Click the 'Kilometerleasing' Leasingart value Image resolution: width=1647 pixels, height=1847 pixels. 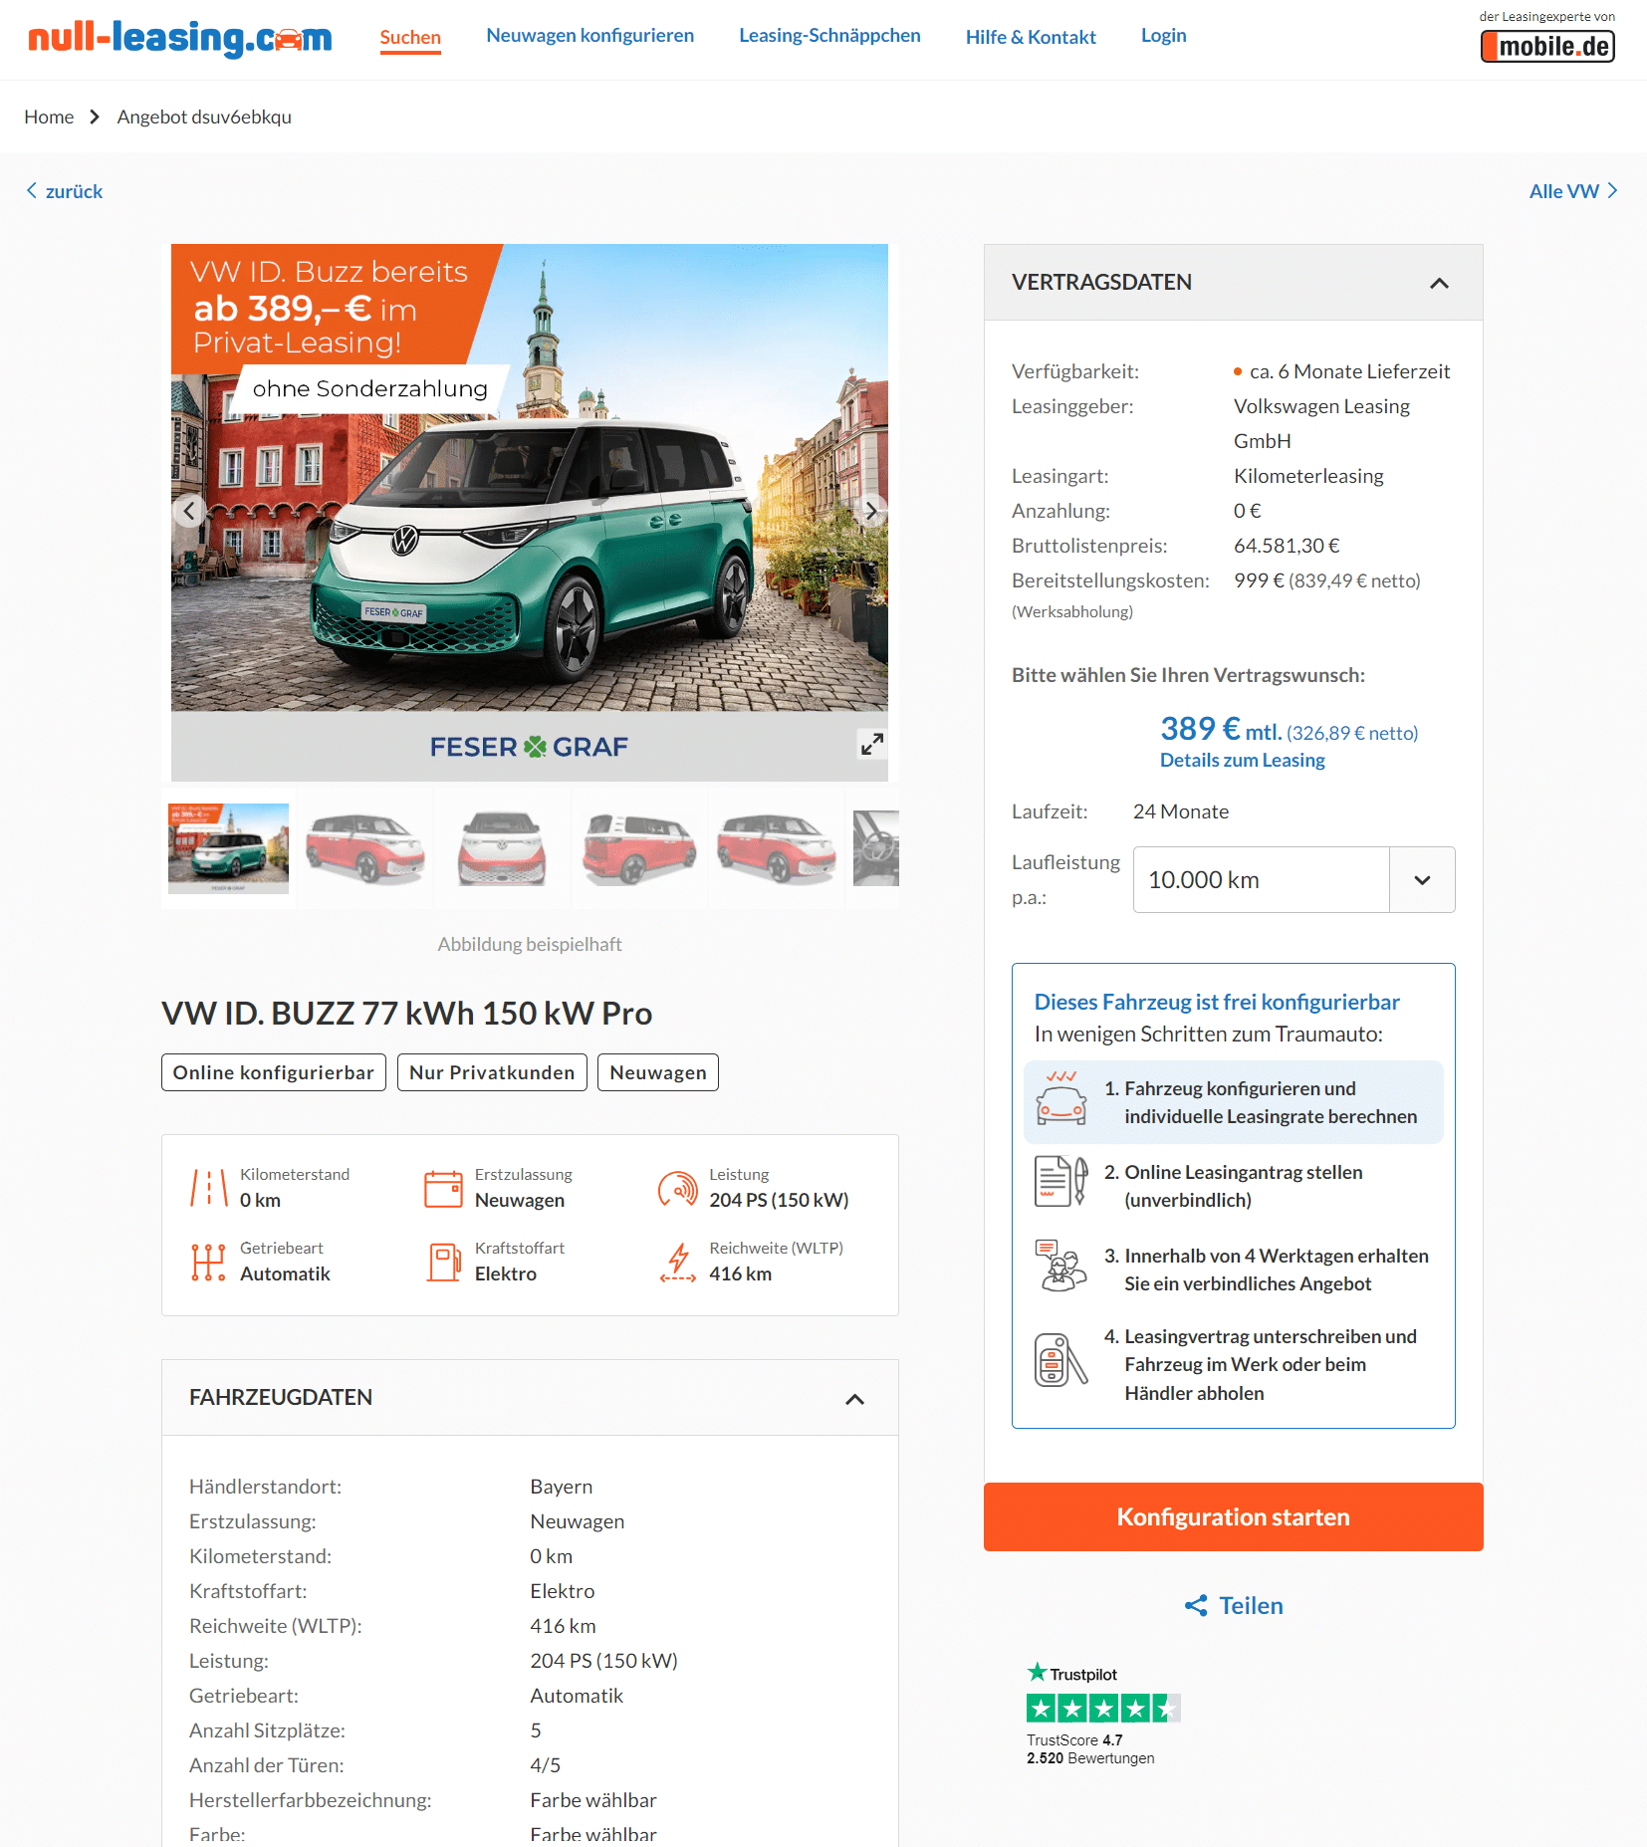click(x=1308, y=476)
